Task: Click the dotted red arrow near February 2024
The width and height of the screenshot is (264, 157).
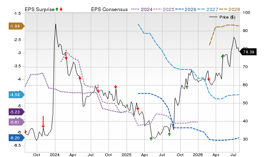Action: pos(66,55)
